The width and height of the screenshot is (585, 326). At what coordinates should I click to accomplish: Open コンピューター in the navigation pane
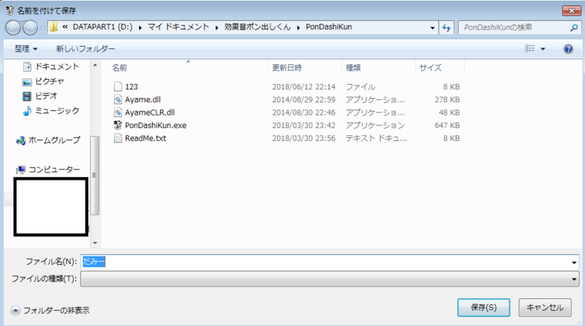tap(54, 170)
